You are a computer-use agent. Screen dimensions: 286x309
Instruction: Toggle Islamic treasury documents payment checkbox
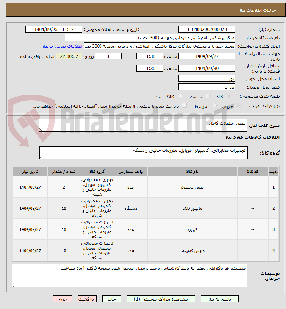coord(184,105)
